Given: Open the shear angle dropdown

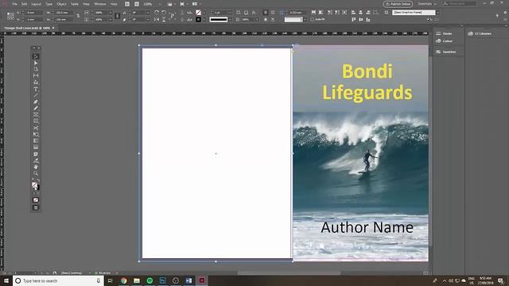Looking at the screenshot, I should point(148,19).
